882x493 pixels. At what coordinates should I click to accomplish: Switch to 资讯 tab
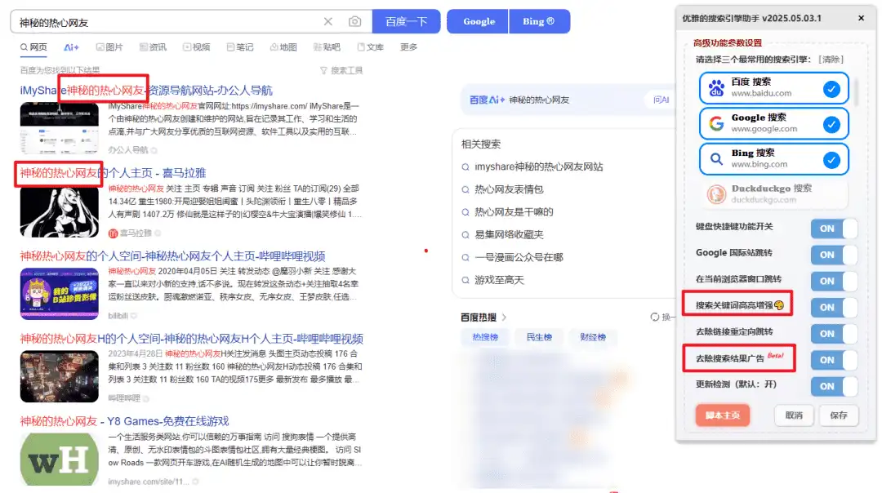[153, 47]
